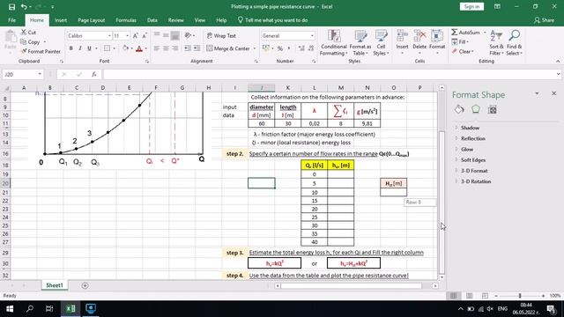The width and height of the screenshot is (564, 317).
Task: Align text left
Action: (x=157, y=48)
